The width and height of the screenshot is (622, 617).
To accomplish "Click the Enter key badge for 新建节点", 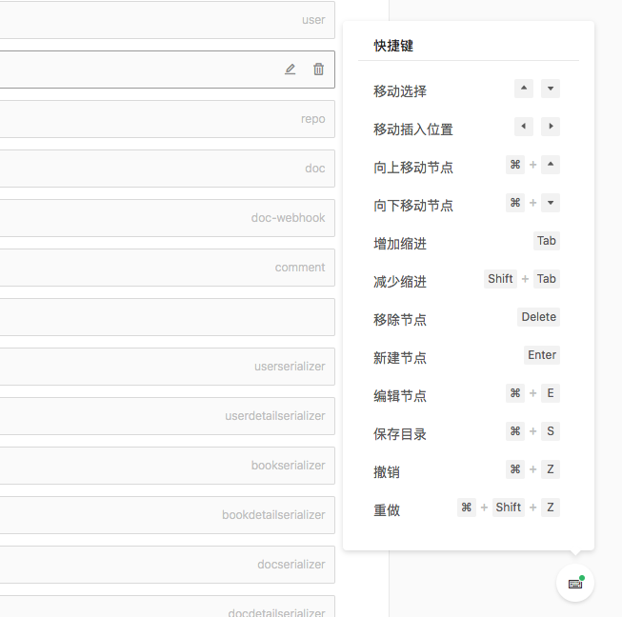I will [542, 355].
